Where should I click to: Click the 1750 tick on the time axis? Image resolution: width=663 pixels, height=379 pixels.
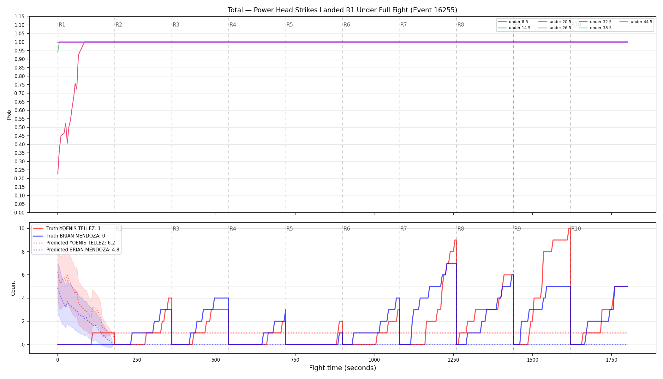tap(612, 360)
